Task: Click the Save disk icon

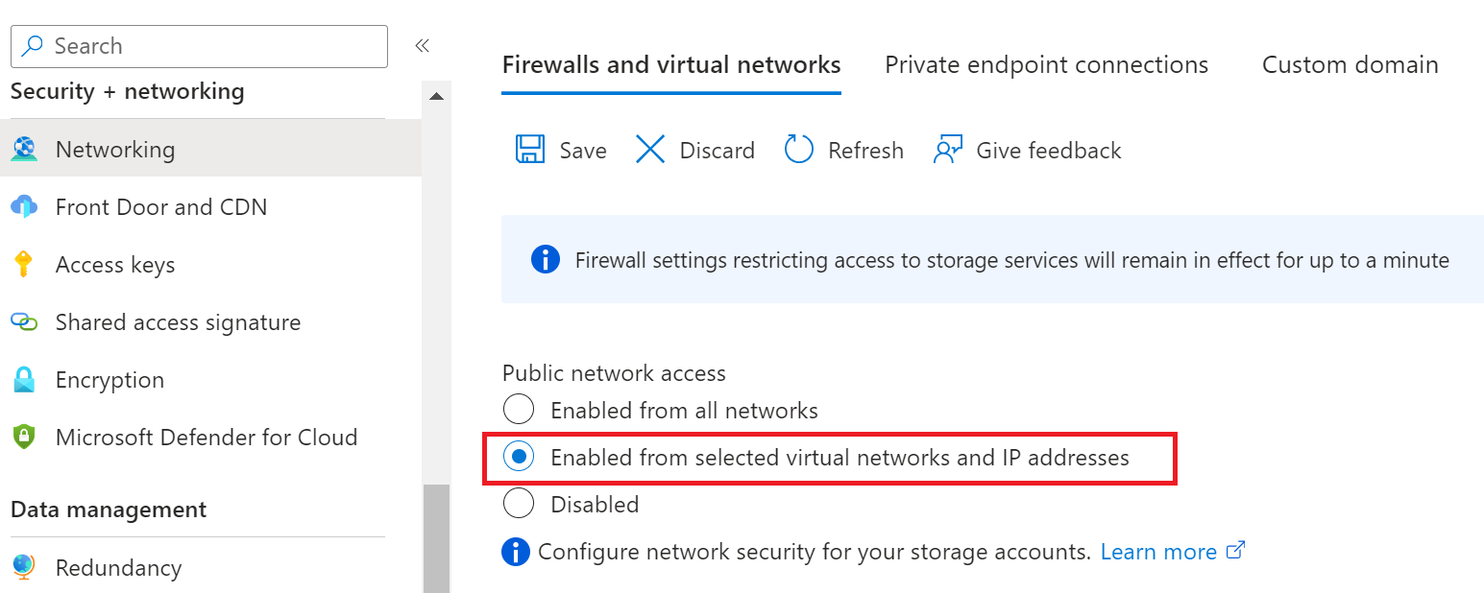Action: click(530, 150)
